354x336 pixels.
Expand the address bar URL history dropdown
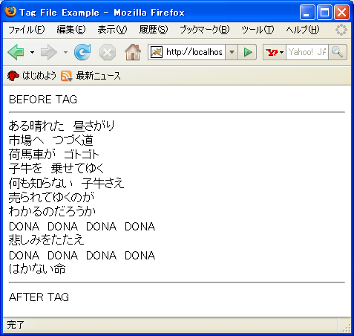point(232,52)
